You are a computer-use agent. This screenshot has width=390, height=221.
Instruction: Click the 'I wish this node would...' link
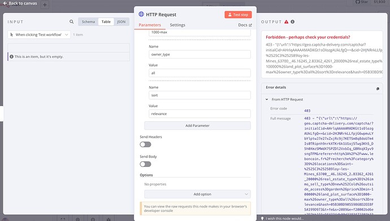click(x=285, y=219)
